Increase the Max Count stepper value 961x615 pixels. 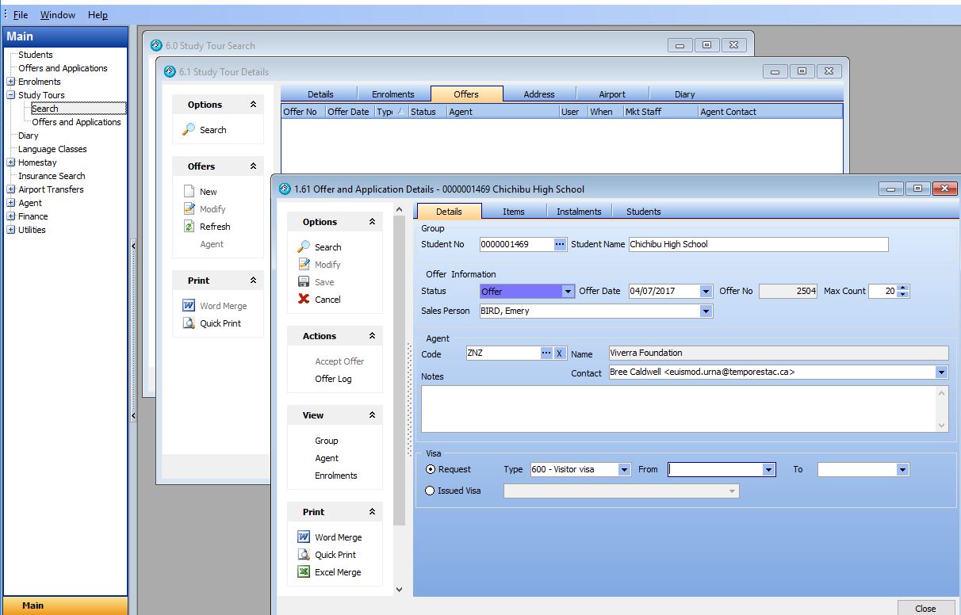coord(904,288)
